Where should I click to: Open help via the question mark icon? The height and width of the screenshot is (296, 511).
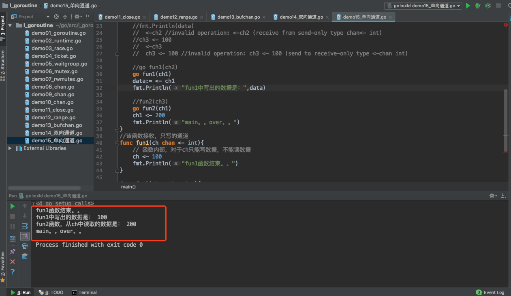point(13,272)
